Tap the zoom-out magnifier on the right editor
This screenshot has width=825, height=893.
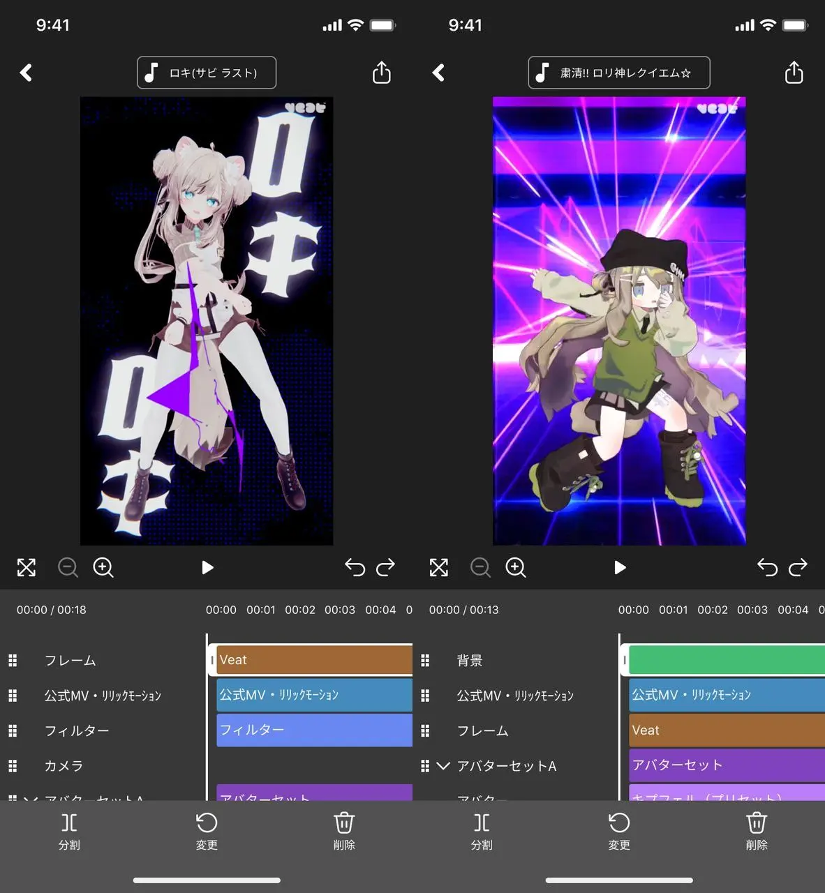tap(480, 567)
